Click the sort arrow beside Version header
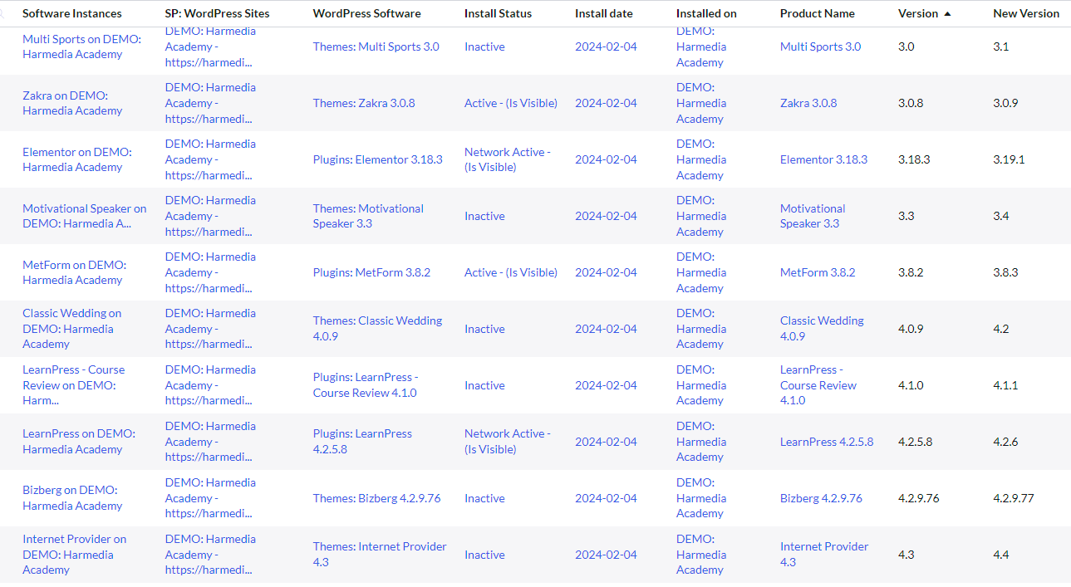The width and height of the screenshot is (1071, 587). pos(948,14)
